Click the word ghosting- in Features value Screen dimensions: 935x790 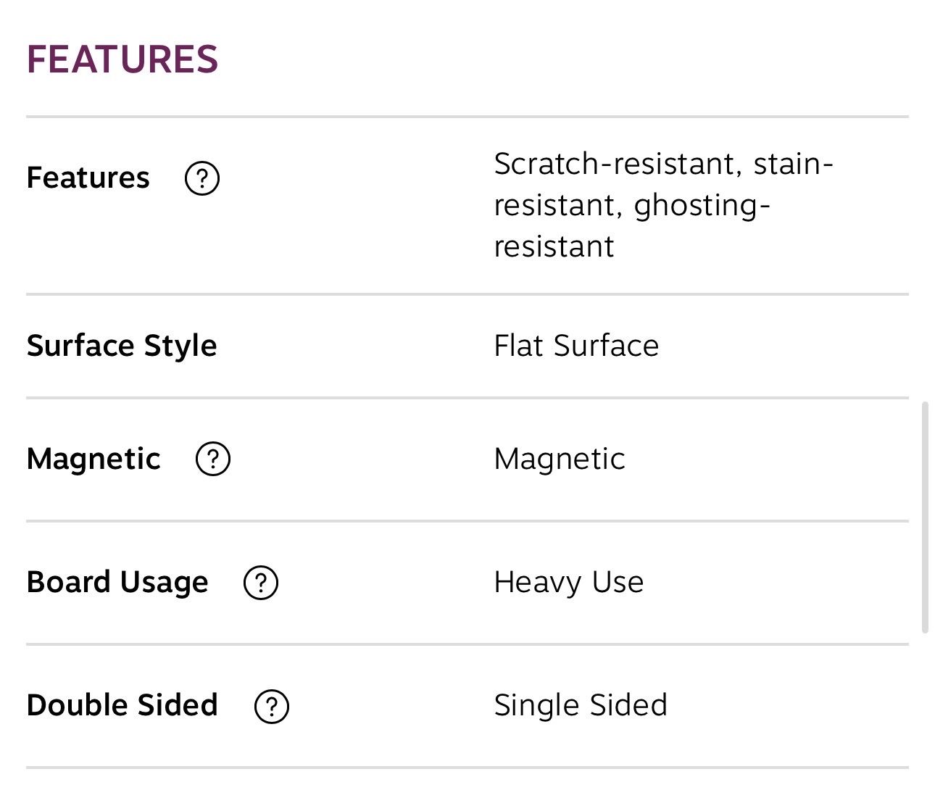[x=702, y=206]
